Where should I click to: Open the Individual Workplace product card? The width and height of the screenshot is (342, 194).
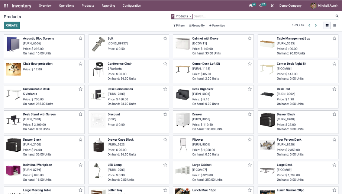click(44, 173)
